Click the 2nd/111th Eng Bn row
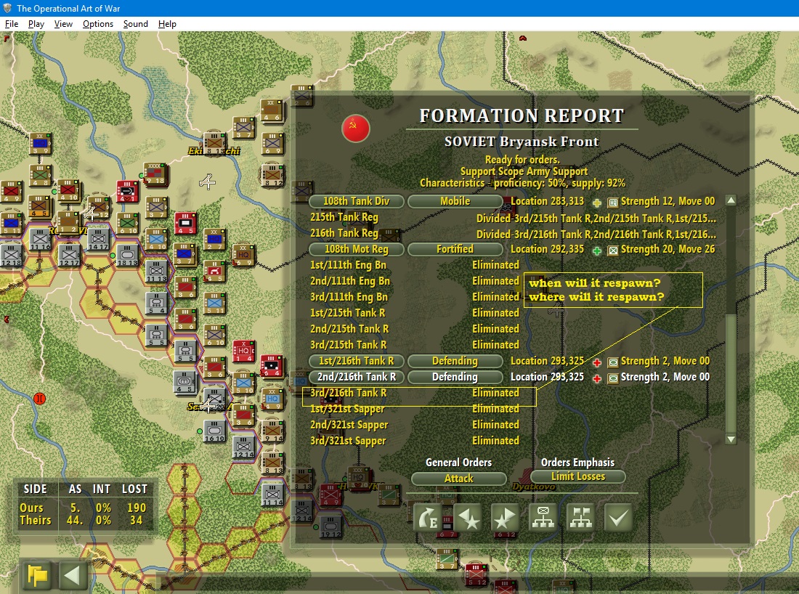Image resolution: width=799 pixels, height=594 pixels. [415, 281]
